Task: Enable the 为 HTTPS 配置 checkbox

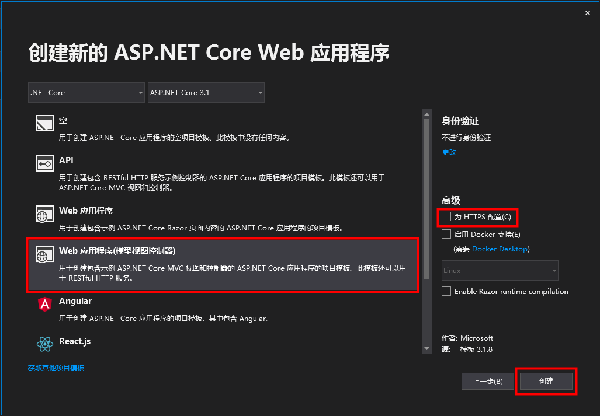Action: coord(446,216)
